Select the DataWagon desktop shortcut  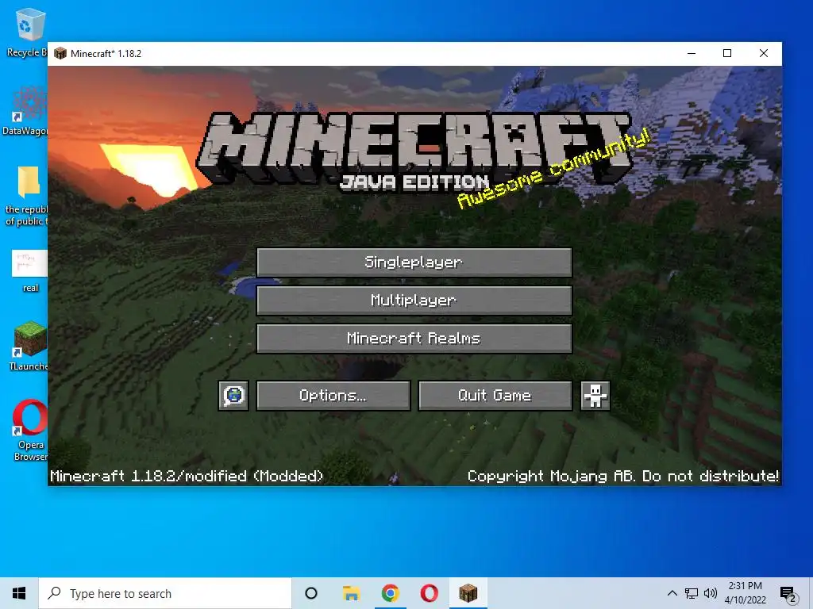click(x=25, y=111)
